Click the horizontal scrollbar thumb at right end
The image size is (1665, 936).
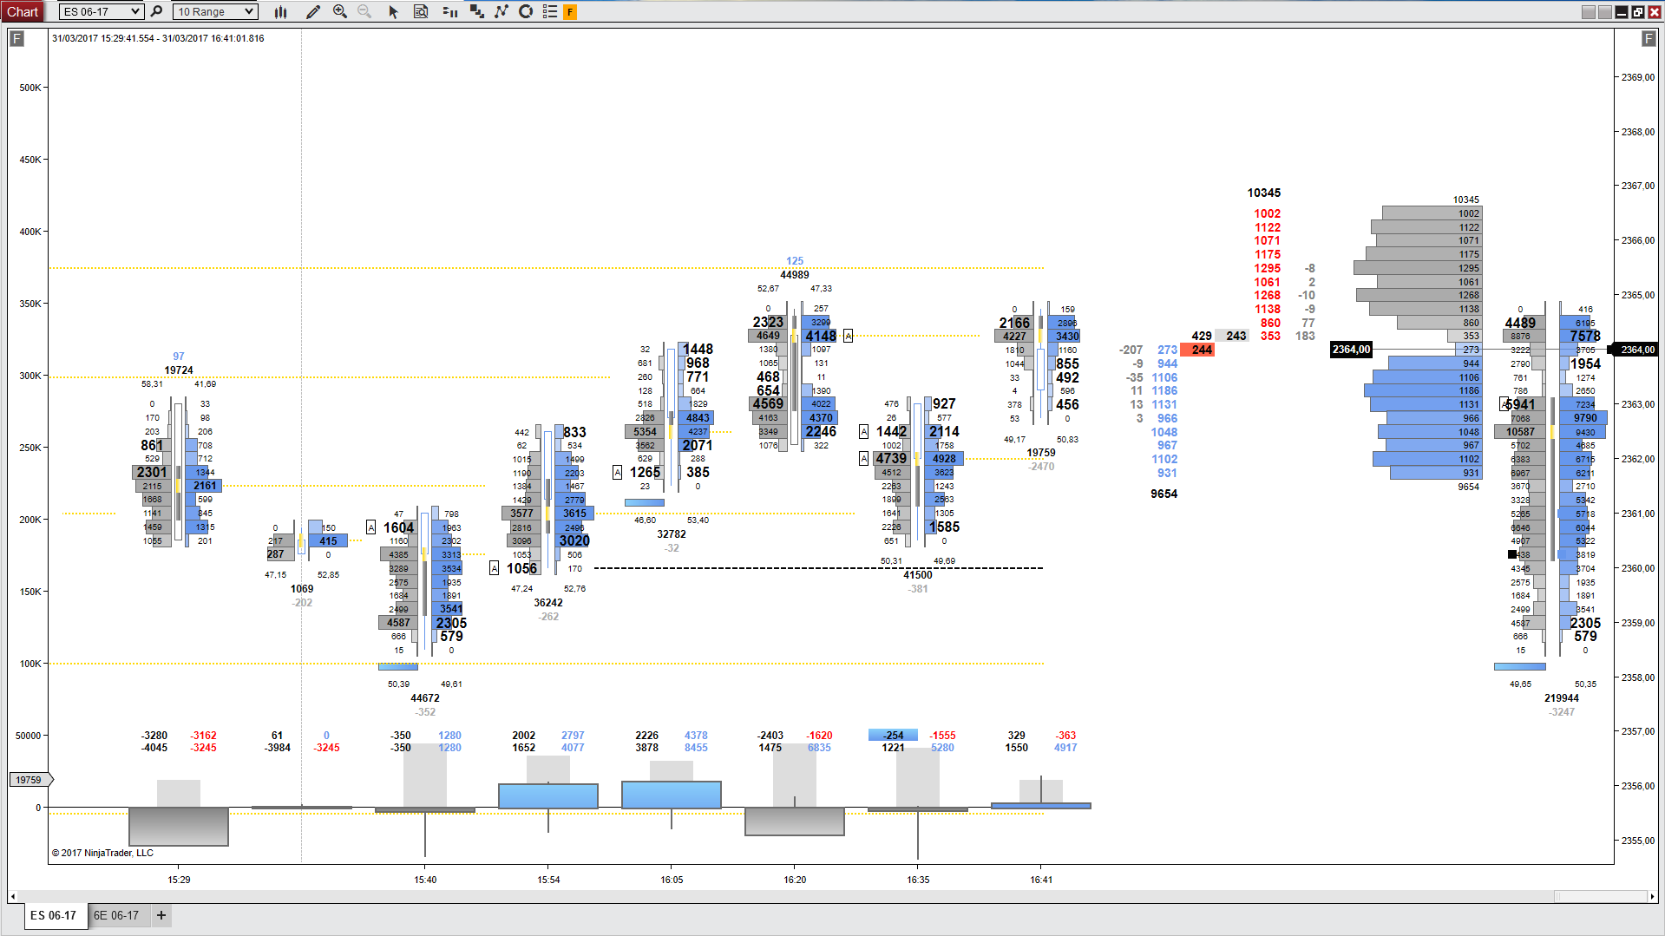tap(1599, 896)
